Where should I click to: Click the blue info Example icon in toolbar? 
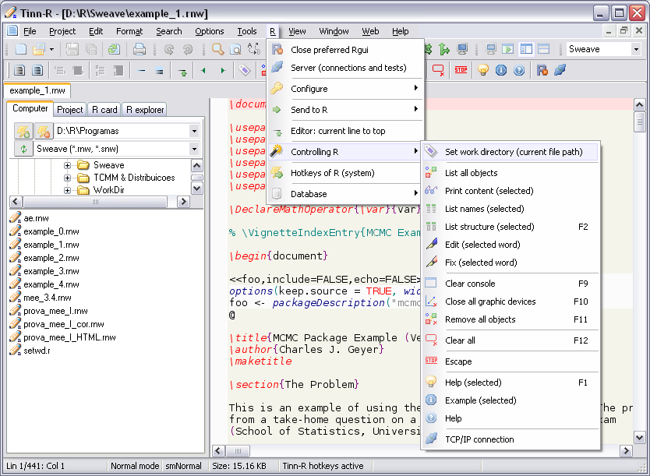501,70
